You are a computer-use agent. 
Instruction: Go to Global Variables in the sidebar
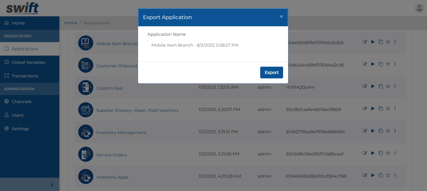click(28, 62)
